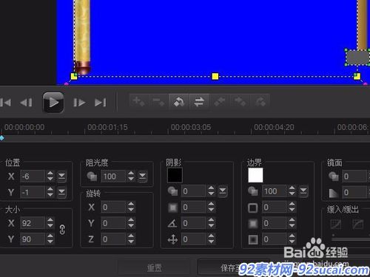Open the ease options beside Position Y
Screen dimensions: 370x277
61,192
